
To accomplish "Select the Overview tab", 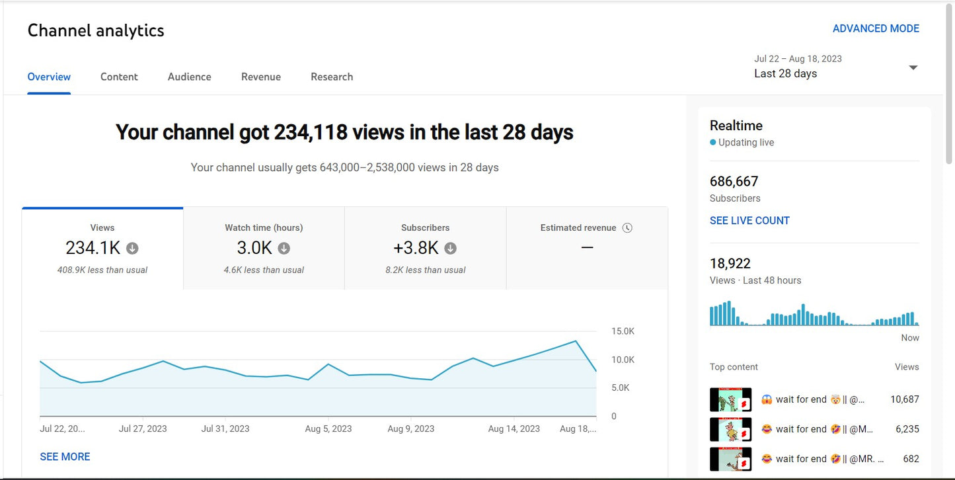I will [49, 77].
